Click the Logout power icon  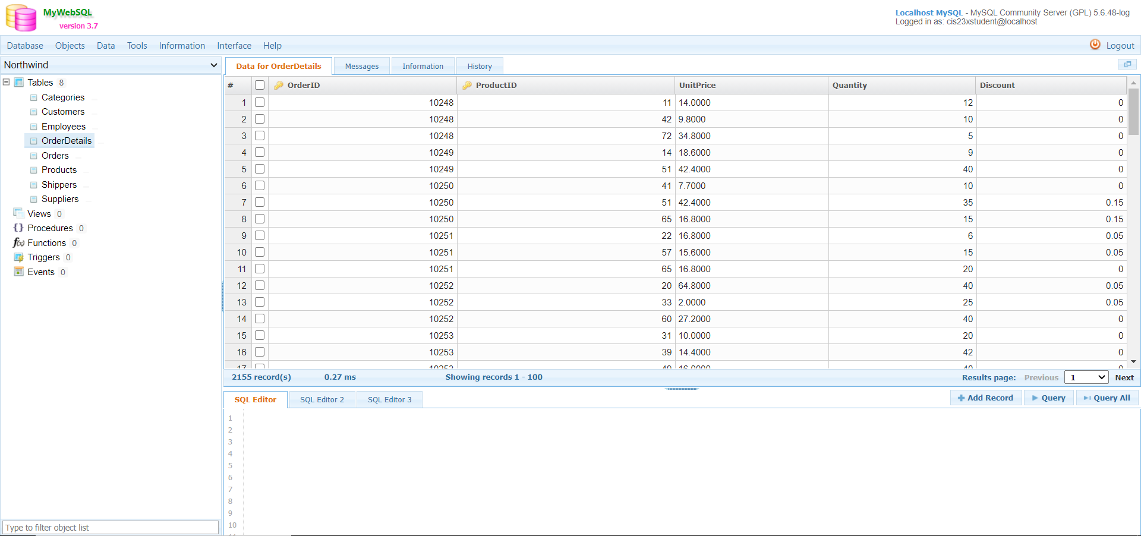pos(1095,45)
